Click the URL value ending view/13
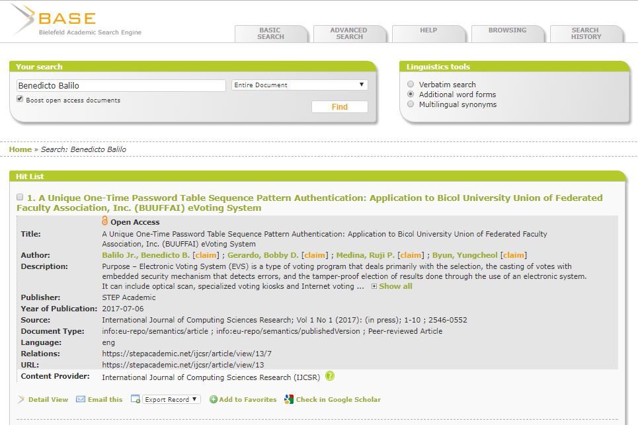 point(182,365)
